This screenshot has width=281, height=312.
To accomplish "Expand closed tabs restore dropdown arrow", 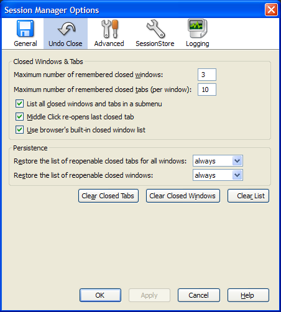I will (237, 161).
